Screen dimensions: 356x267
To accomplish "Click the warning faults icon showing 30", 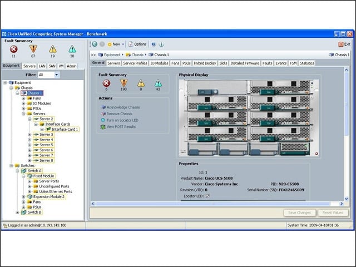I will [72, 49].
